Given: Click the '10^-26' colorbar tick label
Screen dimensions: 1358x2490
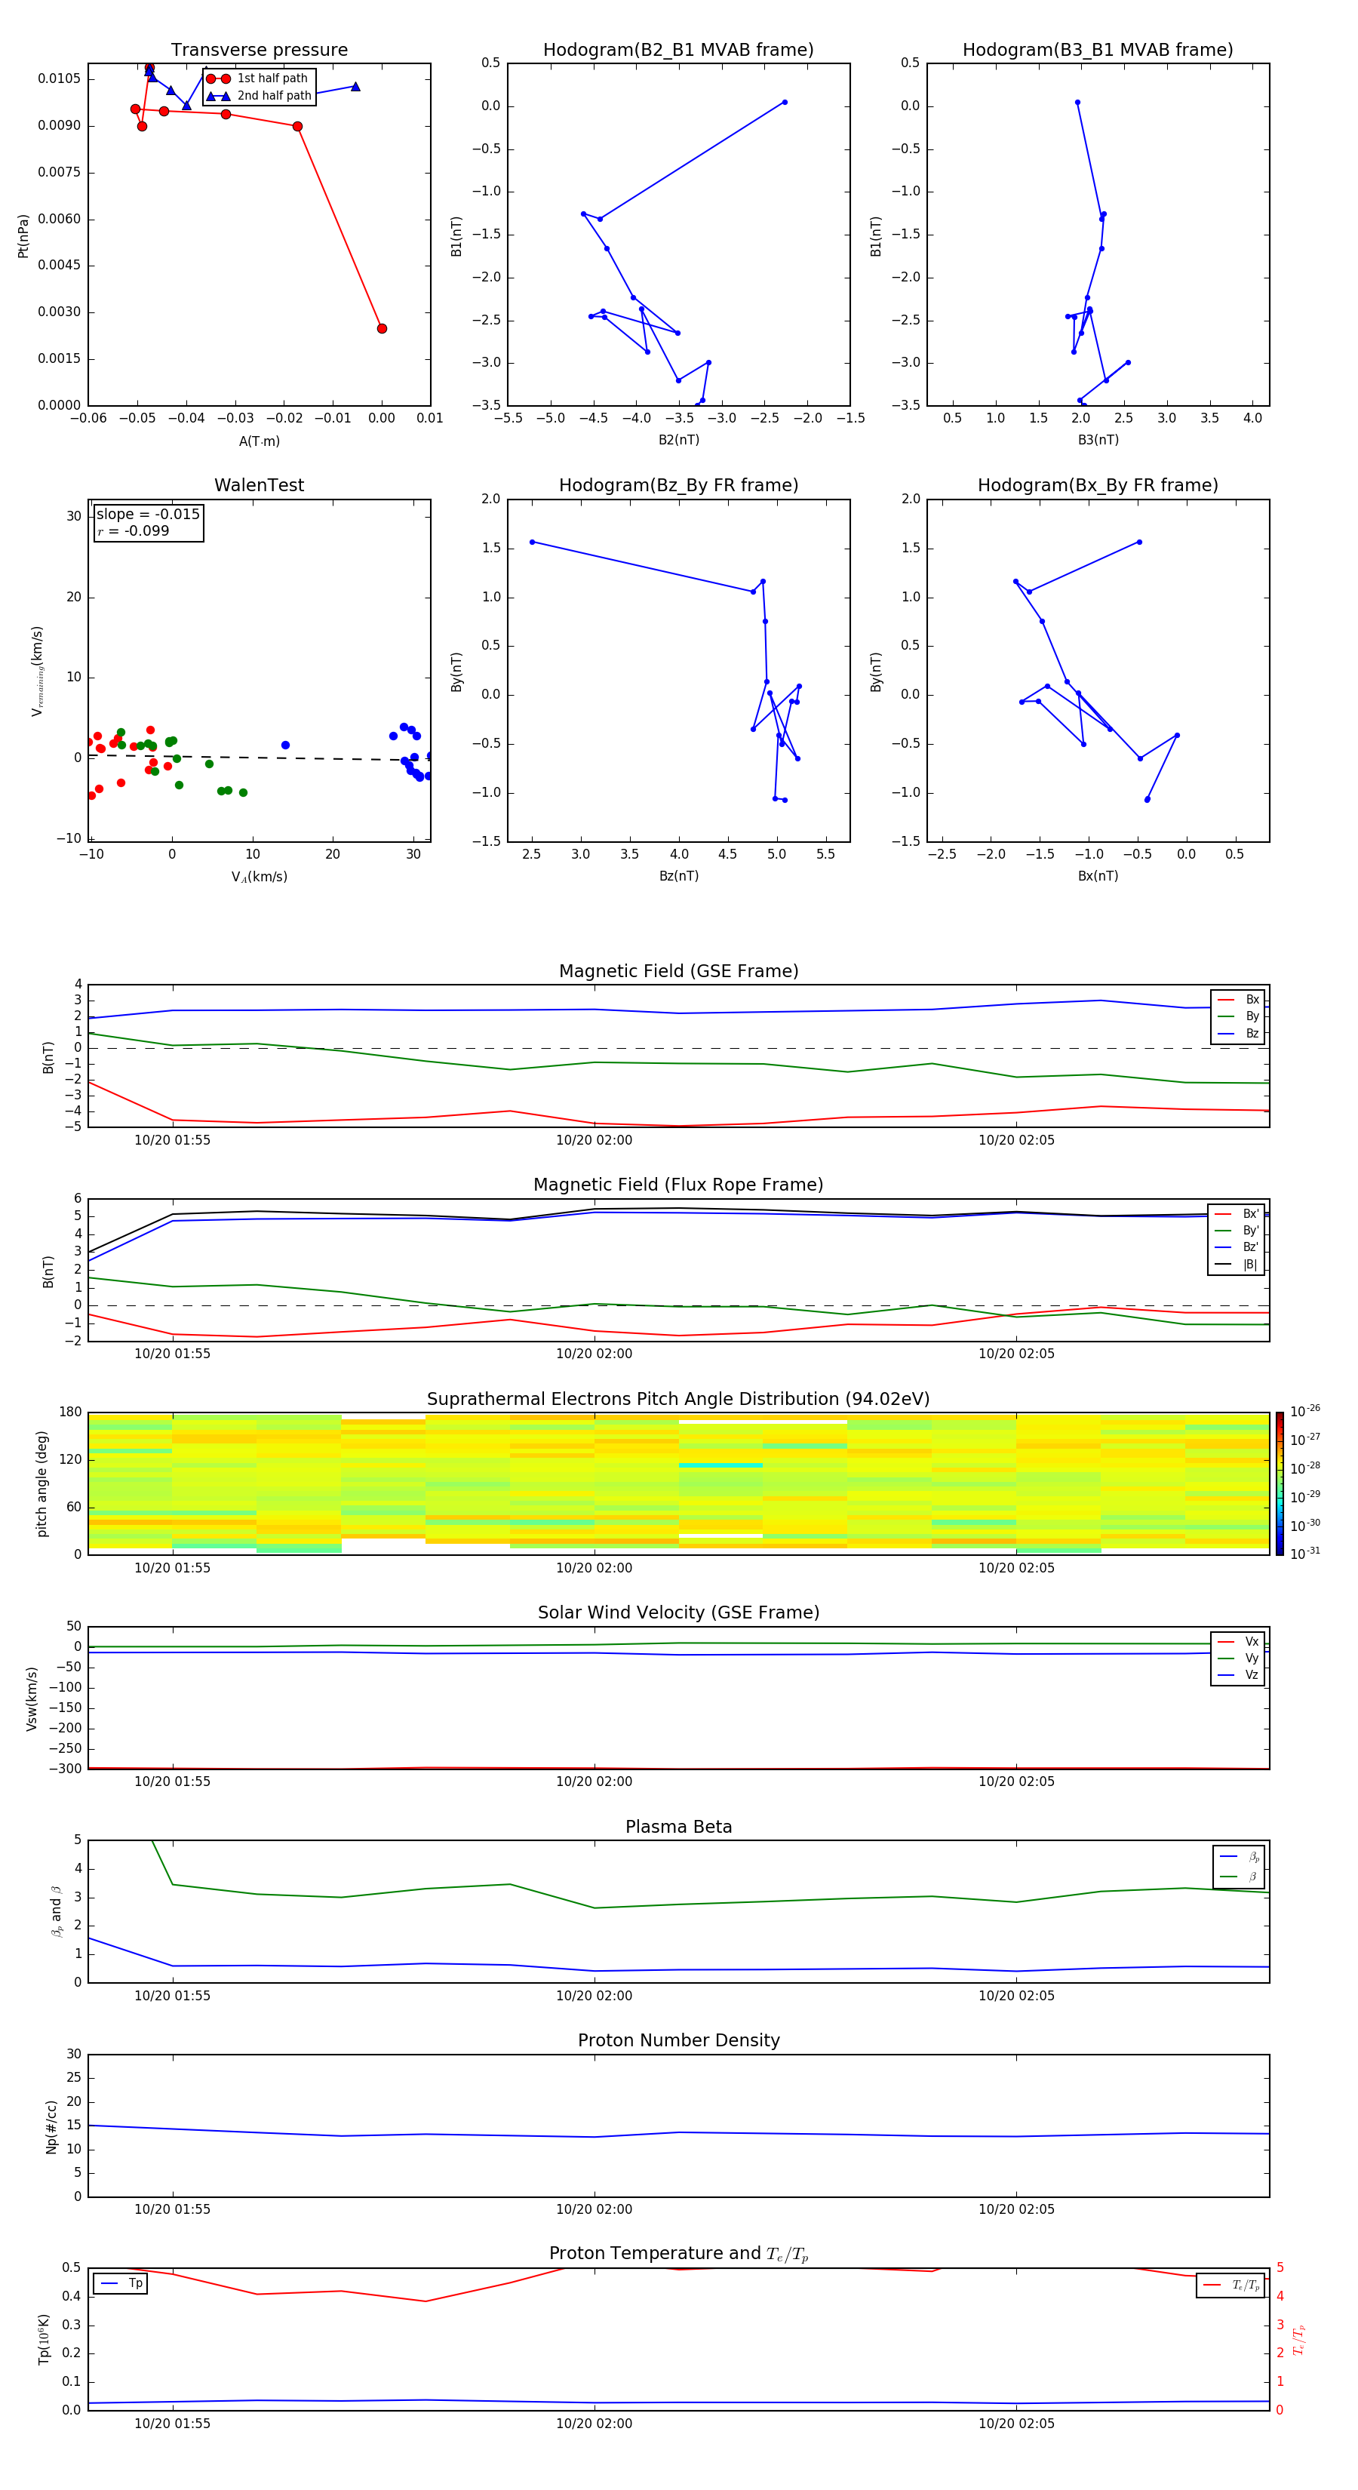Looking at the screenshot, I should (x=1305, y=1411).
